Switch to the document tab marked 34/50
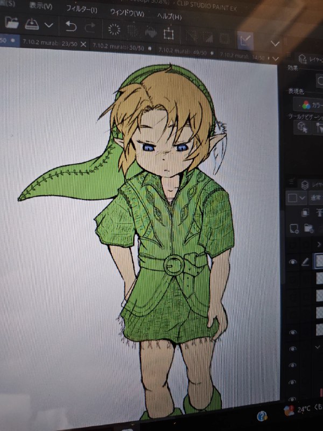The width and height of the screenshot is (323, 431). click(242, 57)
